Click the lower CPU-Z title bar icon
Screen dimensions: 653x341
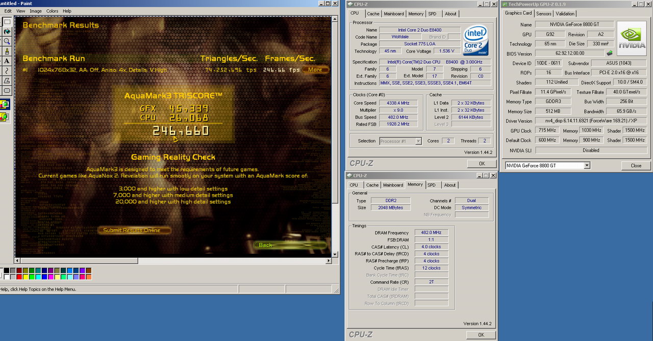tap(349, 176)
